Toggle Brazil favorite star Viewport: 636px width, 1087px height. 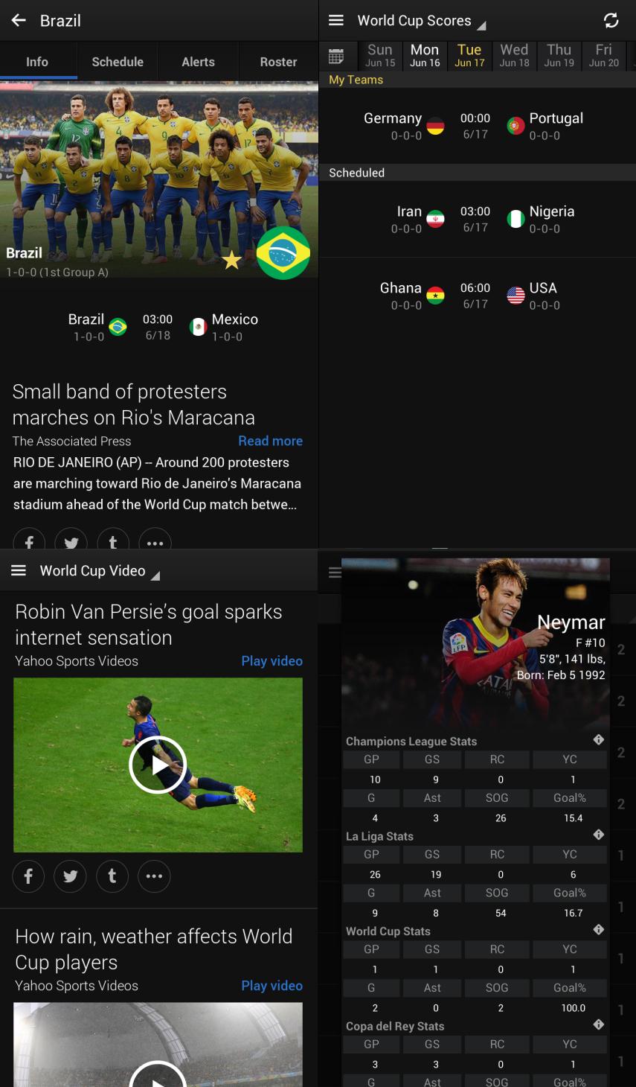pyautogui.click(x=232, y=260)
